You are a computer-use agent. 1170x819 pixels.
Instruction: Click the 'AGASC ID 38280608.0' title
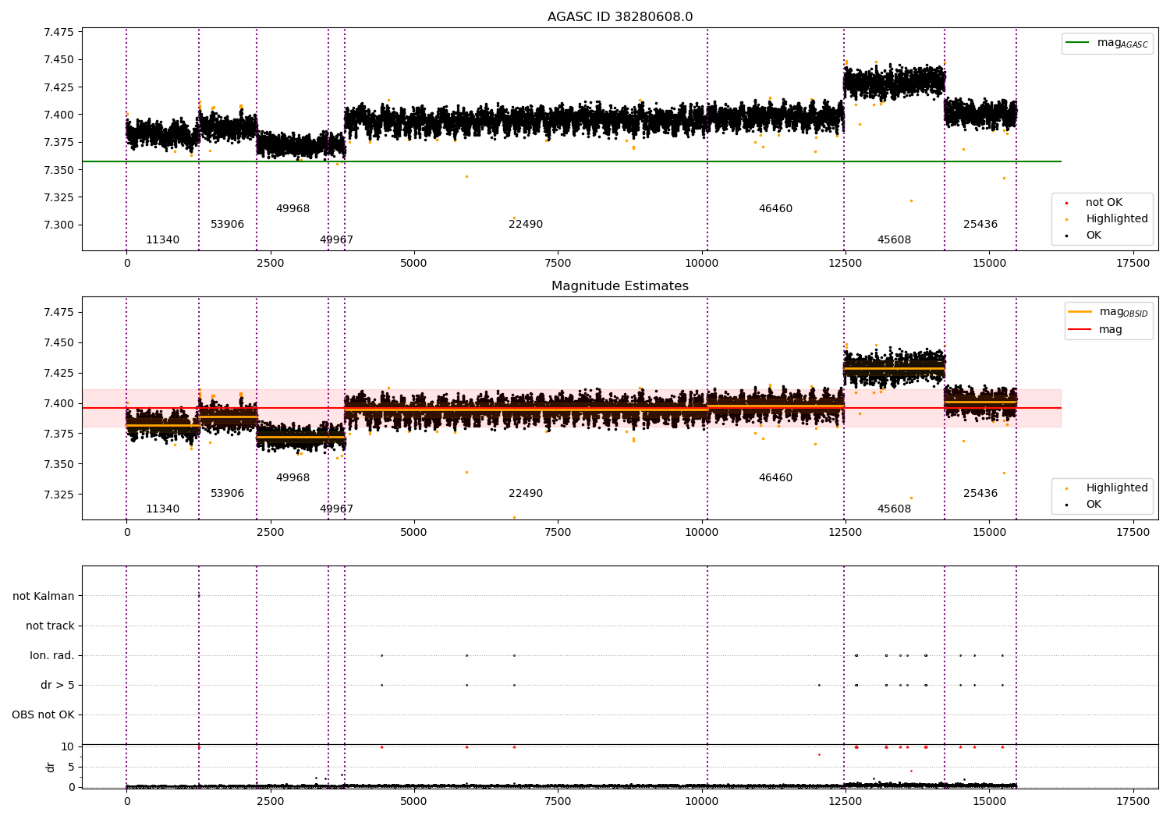pos(620,17)
